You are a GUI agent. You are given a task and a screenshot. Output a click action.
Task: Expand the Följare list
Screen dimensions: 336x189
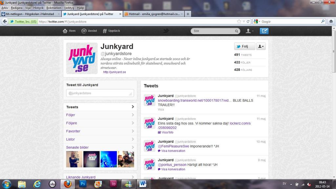coord(100,123)
